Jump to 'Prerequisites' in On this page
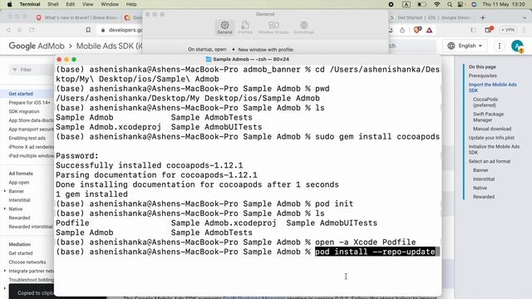The height and width of the screenshot is (299, 532). pyautogui.click(x=482, y=76)
